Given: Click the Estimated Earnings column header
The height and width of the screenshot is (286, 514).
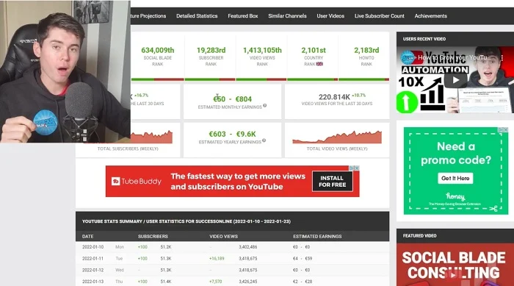Looking at the screenshot, I should [x=317, y=237].
